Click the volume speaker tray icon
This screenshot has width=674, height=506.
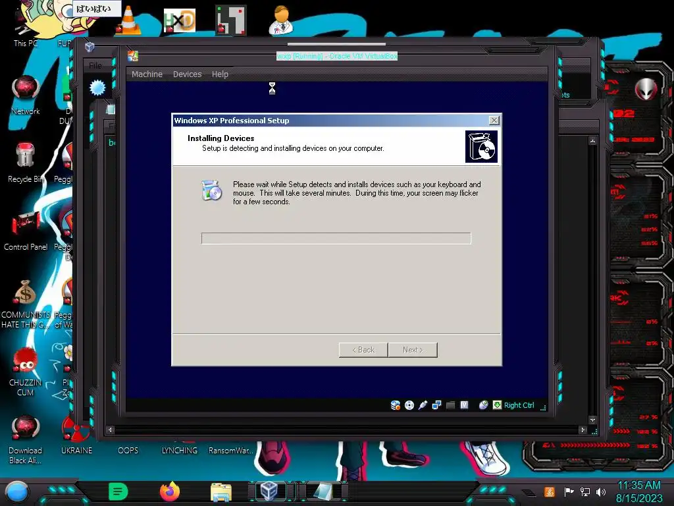tap(601, 492)
